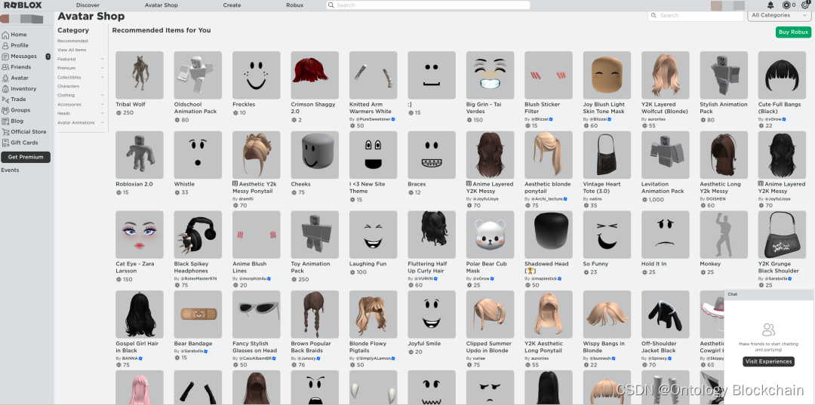
Task: Open Gift Cards from sidebar
Action: (20, 143)
